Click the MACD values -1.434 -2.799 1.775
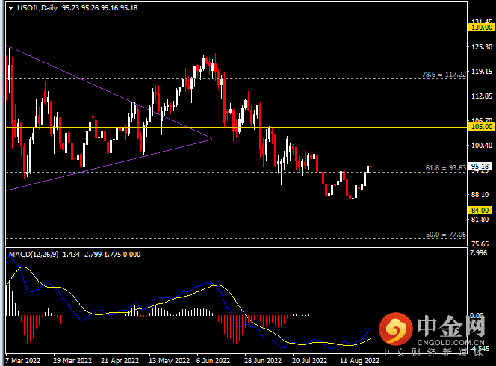 click(91, 255)
